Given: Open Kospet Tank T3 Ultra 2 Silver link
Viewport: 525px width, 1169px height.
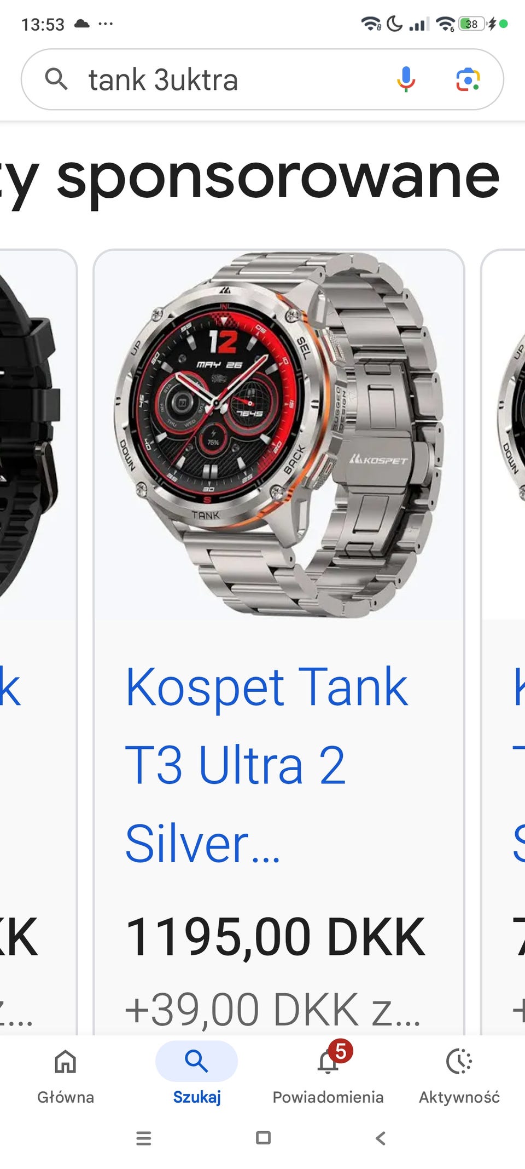Looking at the screenshot, I should pyautogui.click(x=267, y=765).
